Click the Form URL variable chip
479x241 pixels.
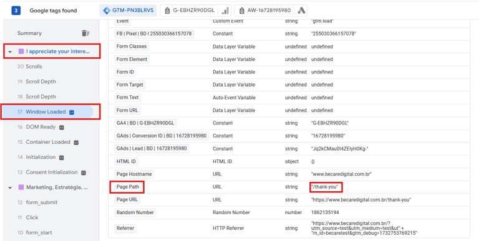coord(127,110)
